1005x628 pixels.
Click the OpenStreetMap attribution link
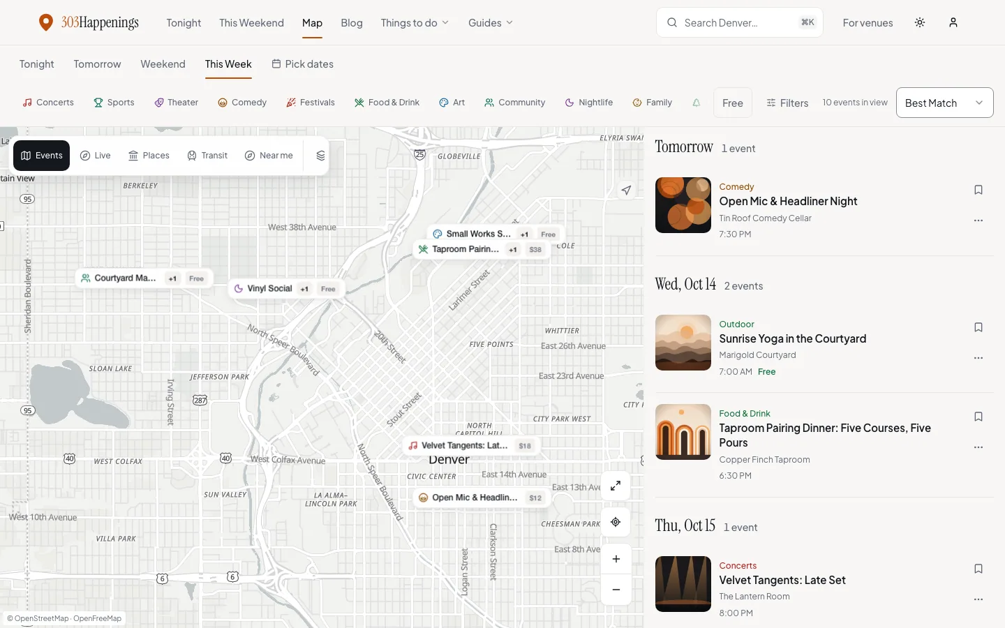pos(41,618)
